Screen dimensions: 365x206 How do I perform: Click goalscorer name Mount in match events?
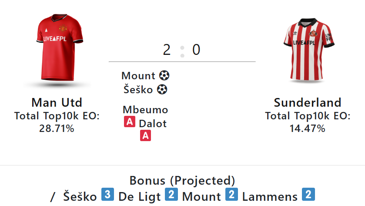[x=138, y=76]
